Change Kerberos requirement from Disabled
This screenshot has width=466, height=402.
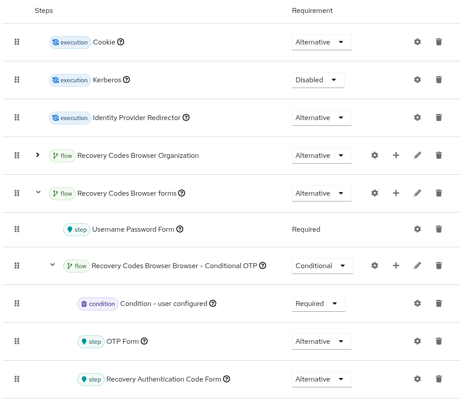pos(318,80)
